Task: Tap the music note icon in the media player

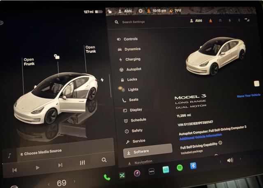Action: click(9, 155)
